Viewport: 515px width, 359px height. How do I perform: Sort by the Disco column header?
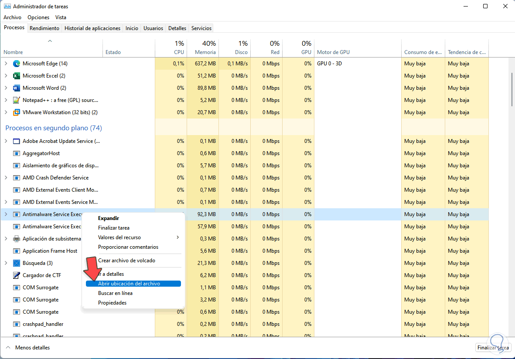pos(235,48)
